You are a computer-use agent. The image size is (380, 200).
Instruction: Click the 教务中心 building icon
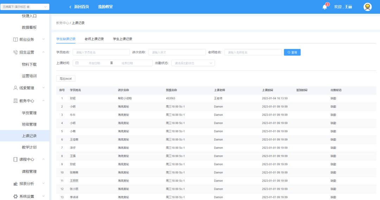coord(15,101)
